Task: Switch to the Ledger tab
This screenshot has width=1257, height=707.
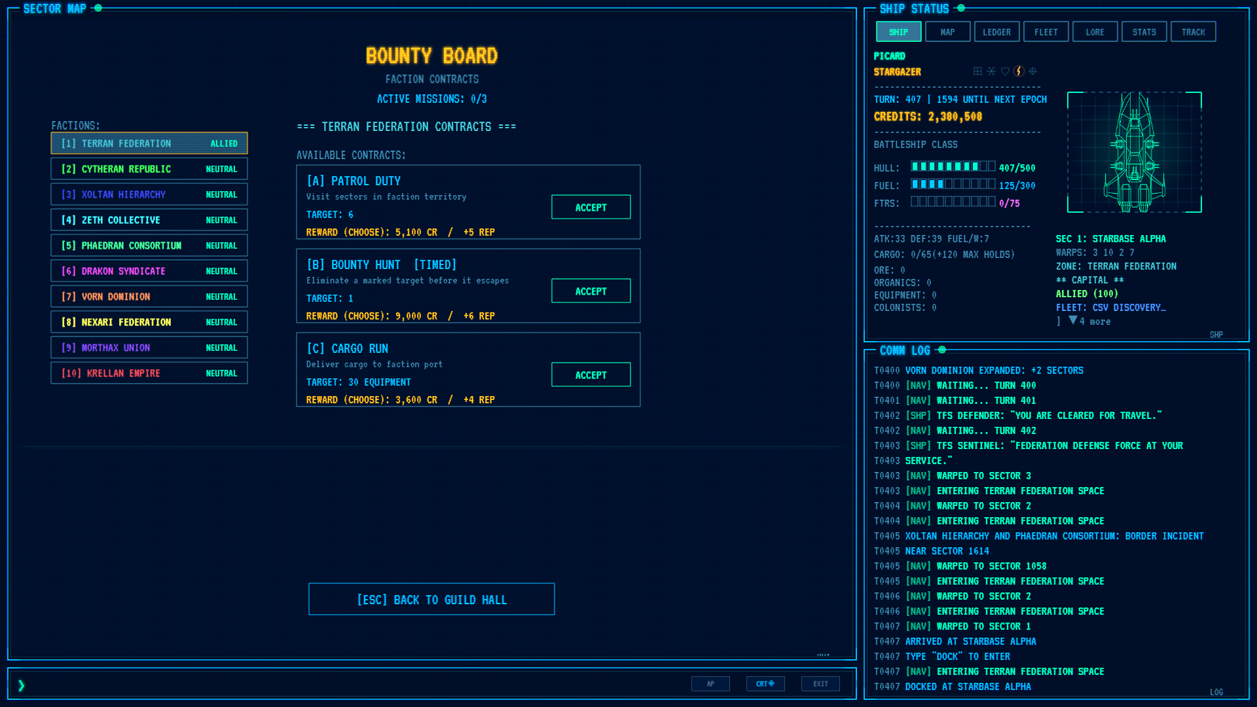Action: (996, 32)
